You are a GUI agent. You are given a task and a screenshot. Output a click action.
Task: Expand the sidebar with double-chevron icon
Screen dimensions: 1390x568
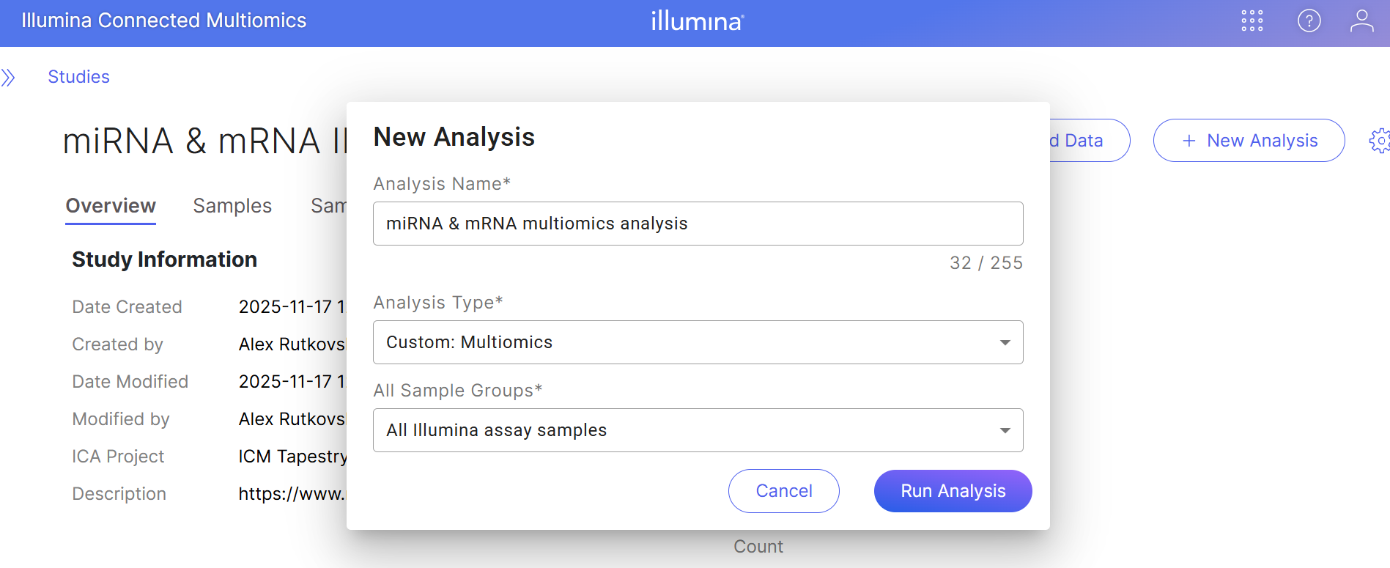(x=9, y=77)
